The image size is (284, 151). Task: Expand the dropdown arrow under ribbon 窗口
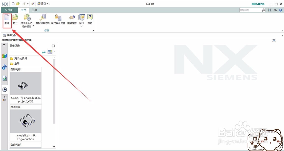[82, 26]
